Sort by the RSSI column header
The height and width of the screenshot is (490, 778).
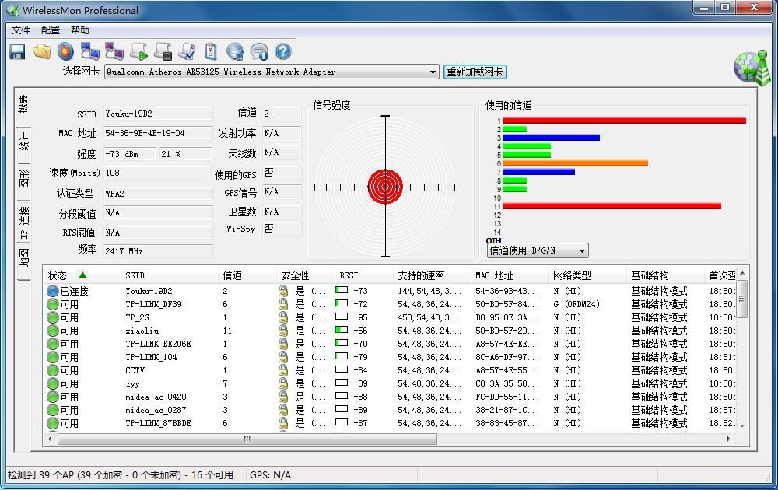364,275
